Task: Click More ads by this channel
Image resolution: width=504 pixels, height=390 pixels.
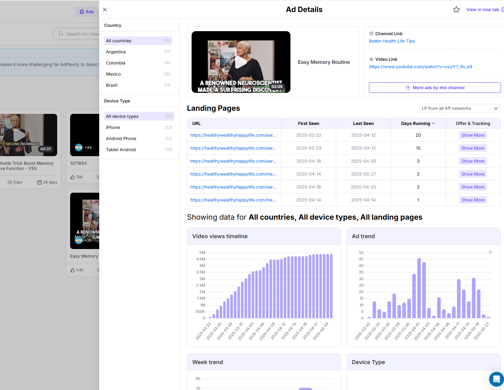Action: tap(435, 88)
